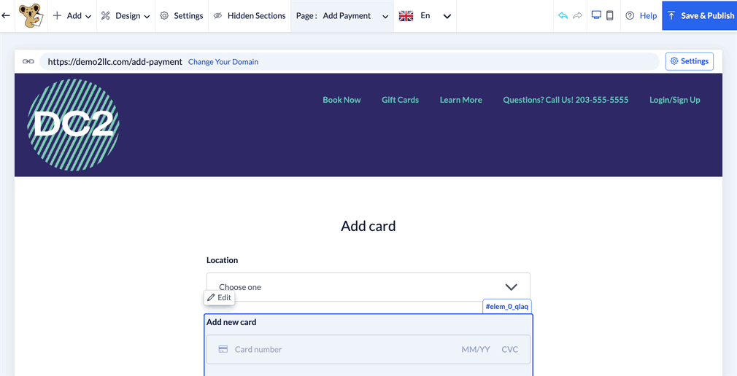Click the Location label

coord(223,260)
